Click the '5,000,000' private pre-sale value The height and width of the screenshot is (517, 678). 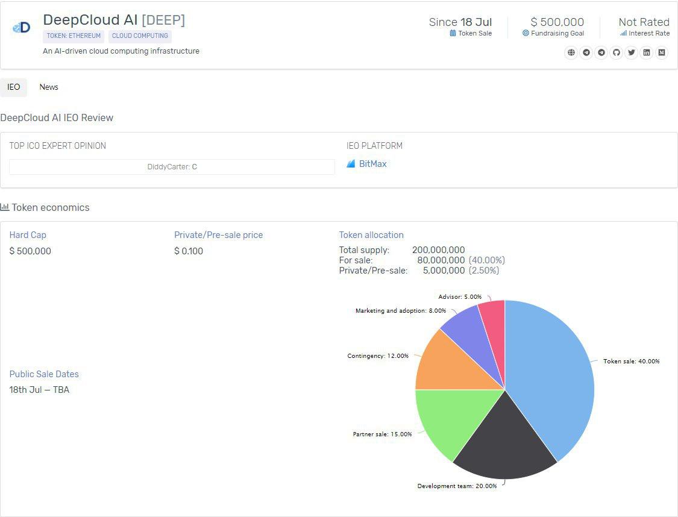tap(444, 271)
